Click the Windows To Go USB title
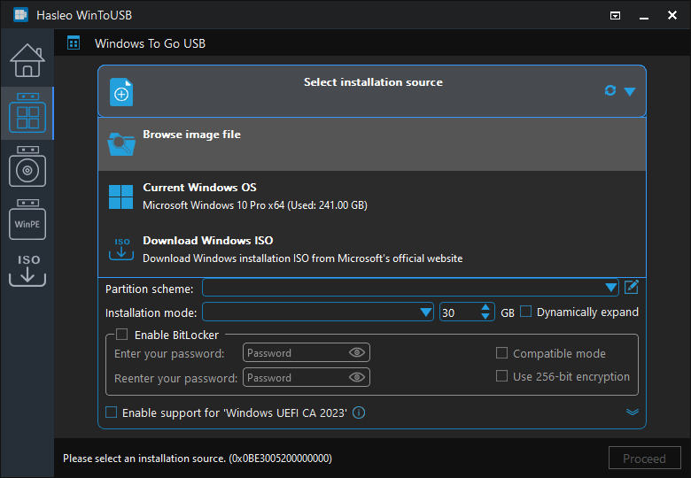 pos(150,43)
